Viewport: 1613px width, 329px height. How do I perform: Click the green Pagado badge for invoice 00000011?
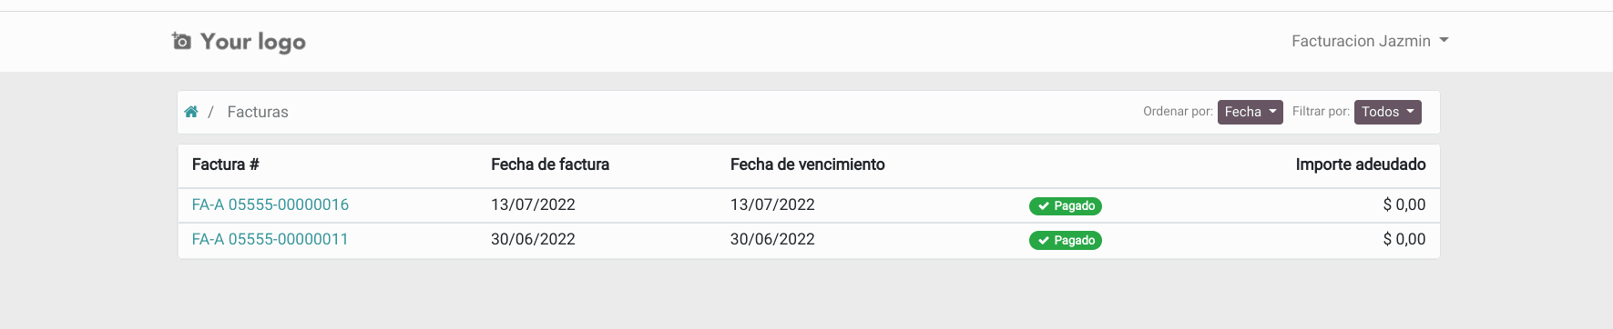1066,241
